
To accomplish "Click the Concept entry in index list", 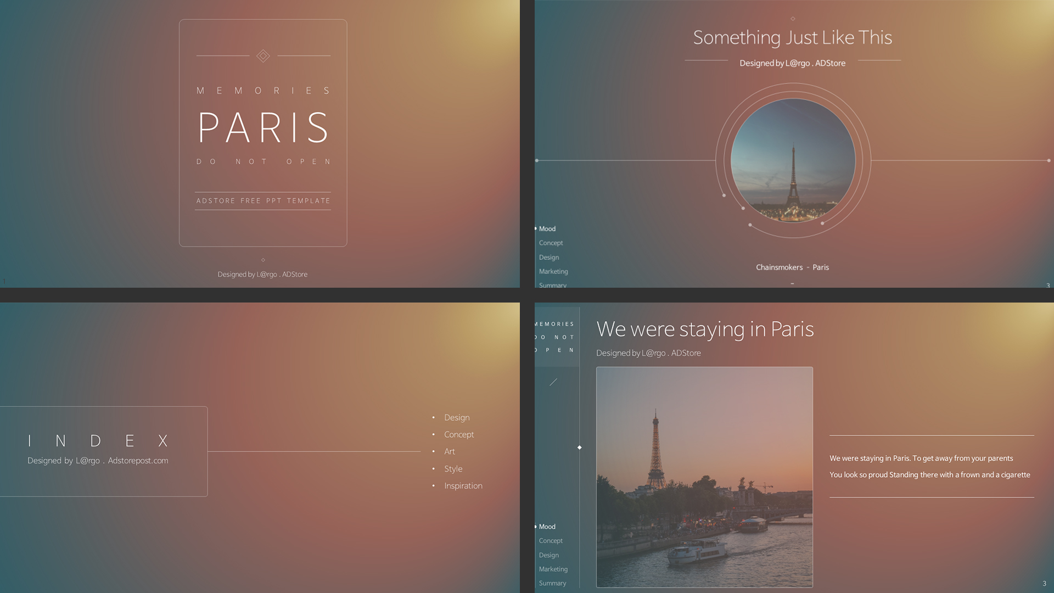I will (458, 434).
